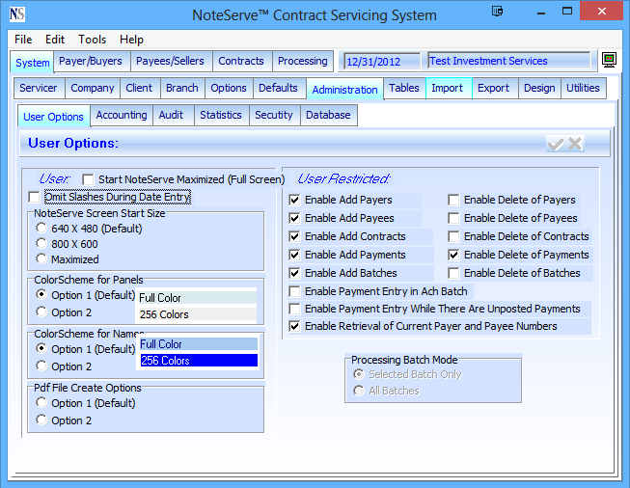The width and height of the screenshot is (630, 488).
Task: Go to the Contracts tab
Action: [240, 61]
